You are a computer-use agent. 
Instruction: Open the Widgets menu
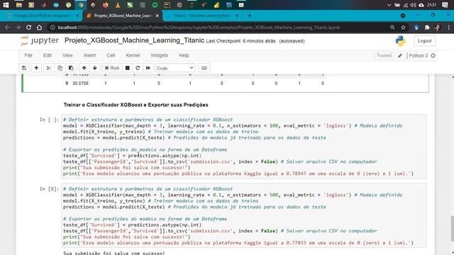pyautogui.click(x=159, y=55)
